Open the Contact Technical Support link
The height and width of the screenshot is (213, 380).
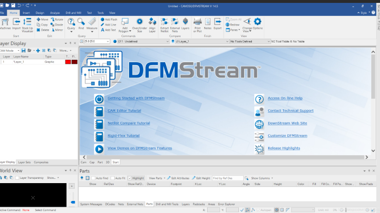(x=290, y=111)
